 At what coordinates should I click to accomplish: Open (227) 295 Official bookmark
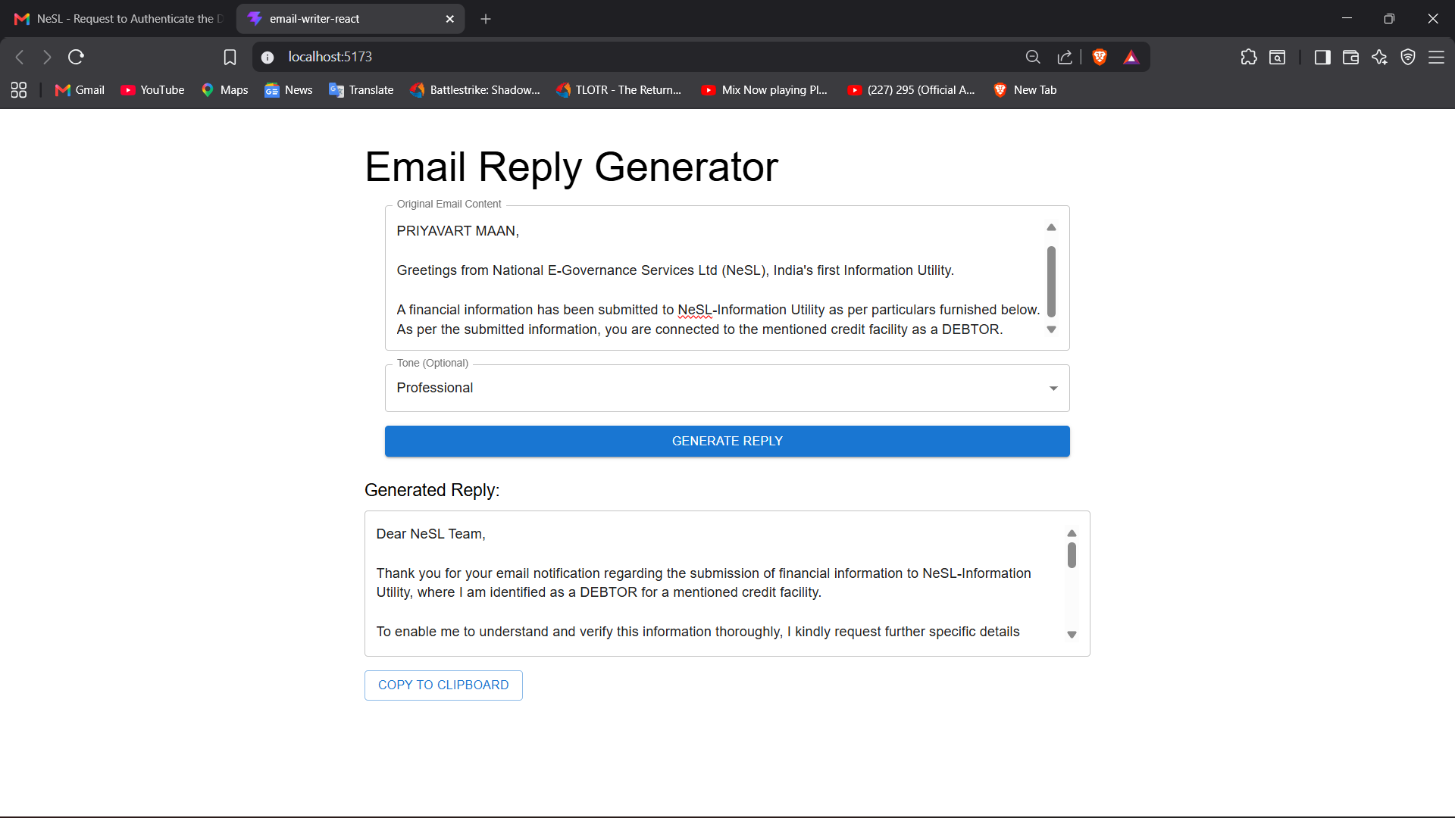911,90
